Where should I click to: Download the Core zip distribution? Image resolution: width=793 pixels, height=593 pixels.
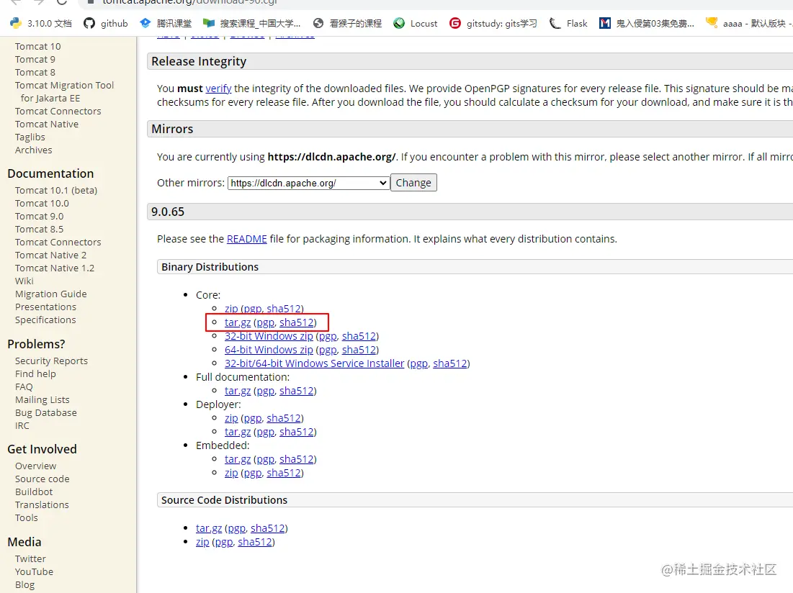tap(231, 309)
